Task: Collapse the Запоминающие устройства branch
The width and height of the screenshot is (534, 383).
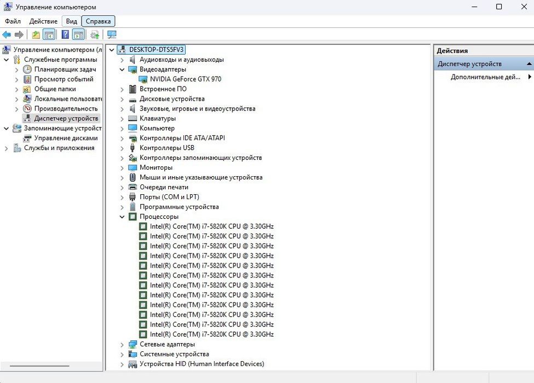Action: 6,128
